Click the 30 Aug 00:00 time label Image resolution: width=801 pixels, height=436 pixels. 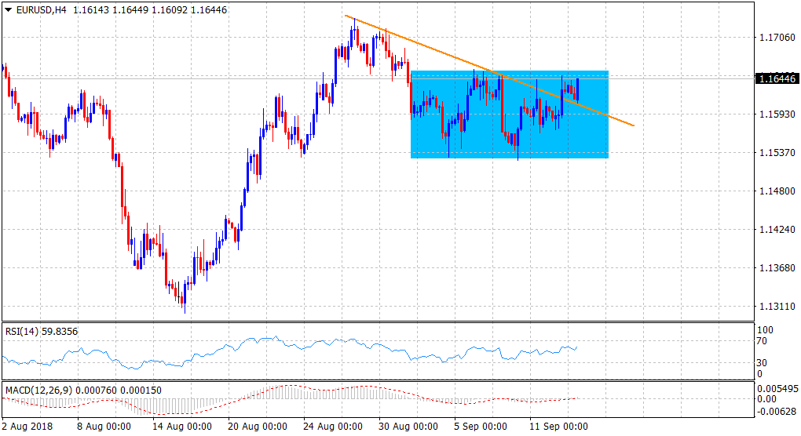(408, 427)
